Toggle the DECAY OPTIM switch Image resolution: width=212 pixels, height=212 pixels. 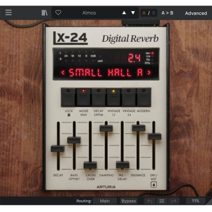(x=98, y=97)
